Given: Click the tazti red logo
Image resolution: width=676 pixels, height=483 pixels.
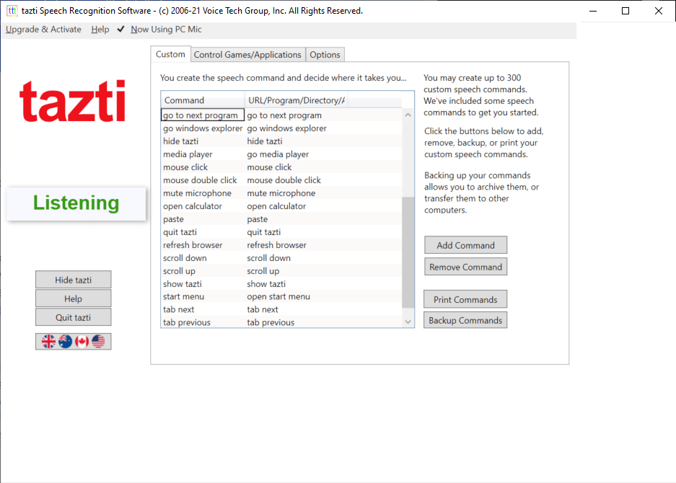Looking at the screenshot, I should point(72,102).
